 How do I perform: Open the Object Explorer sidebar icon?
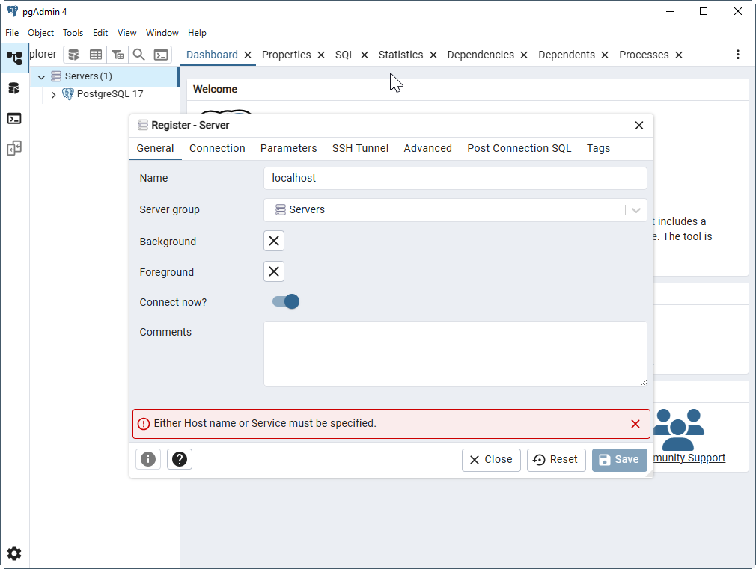point(14,58)
